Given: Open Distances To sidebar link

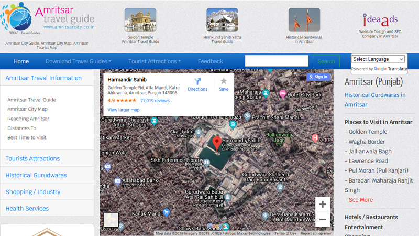Looking at the screenshot, I should coord(21,128).
